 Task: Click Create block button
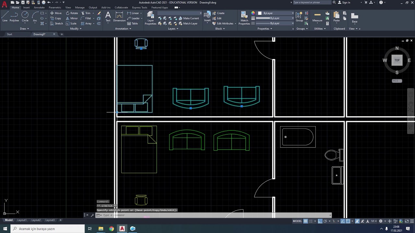point(219,13)
